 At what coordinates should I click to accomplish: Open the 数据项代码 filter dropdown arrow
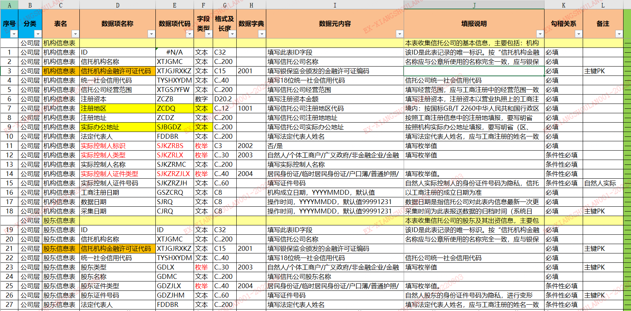pyautogui.click(x=189, y=34)
